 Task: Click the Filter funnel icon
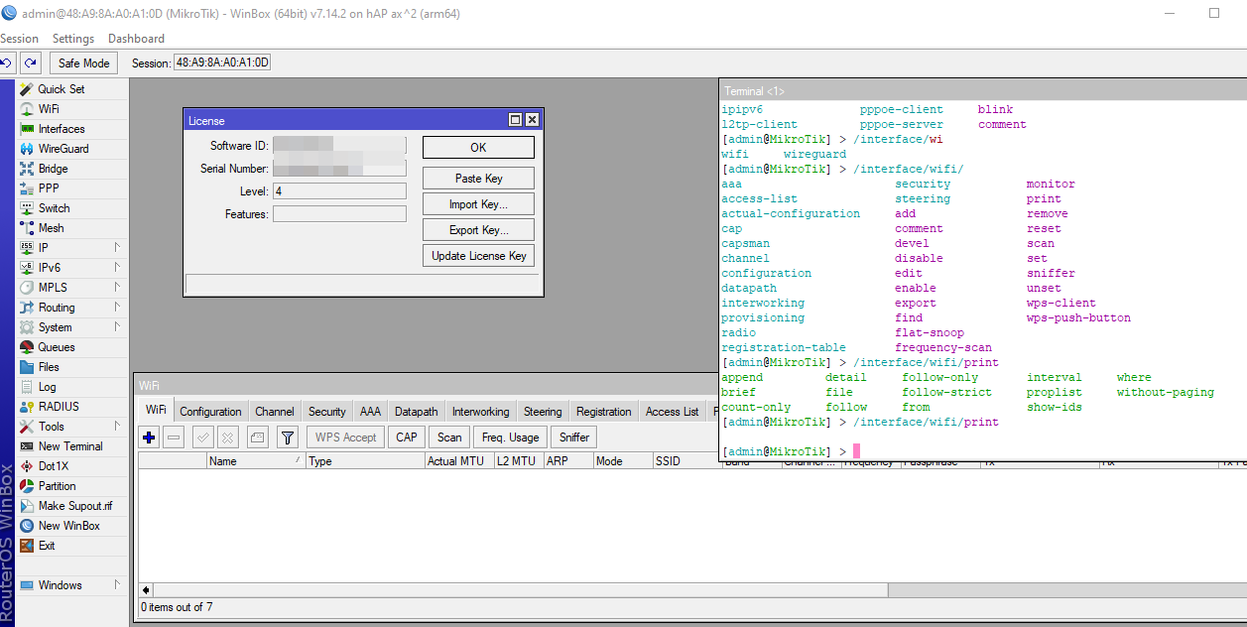287,438
